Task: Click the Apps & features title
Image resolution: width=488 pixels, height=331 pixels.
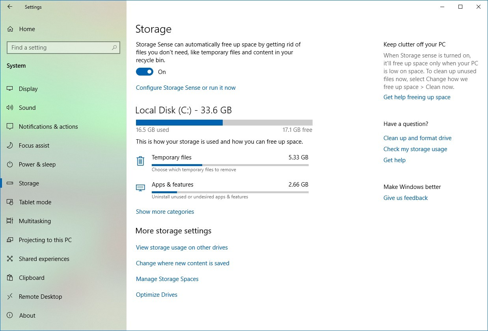Action: pos(172,185)
